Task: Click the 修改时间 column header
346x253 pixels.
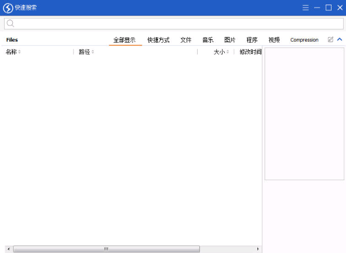Action: pos(250,52)
